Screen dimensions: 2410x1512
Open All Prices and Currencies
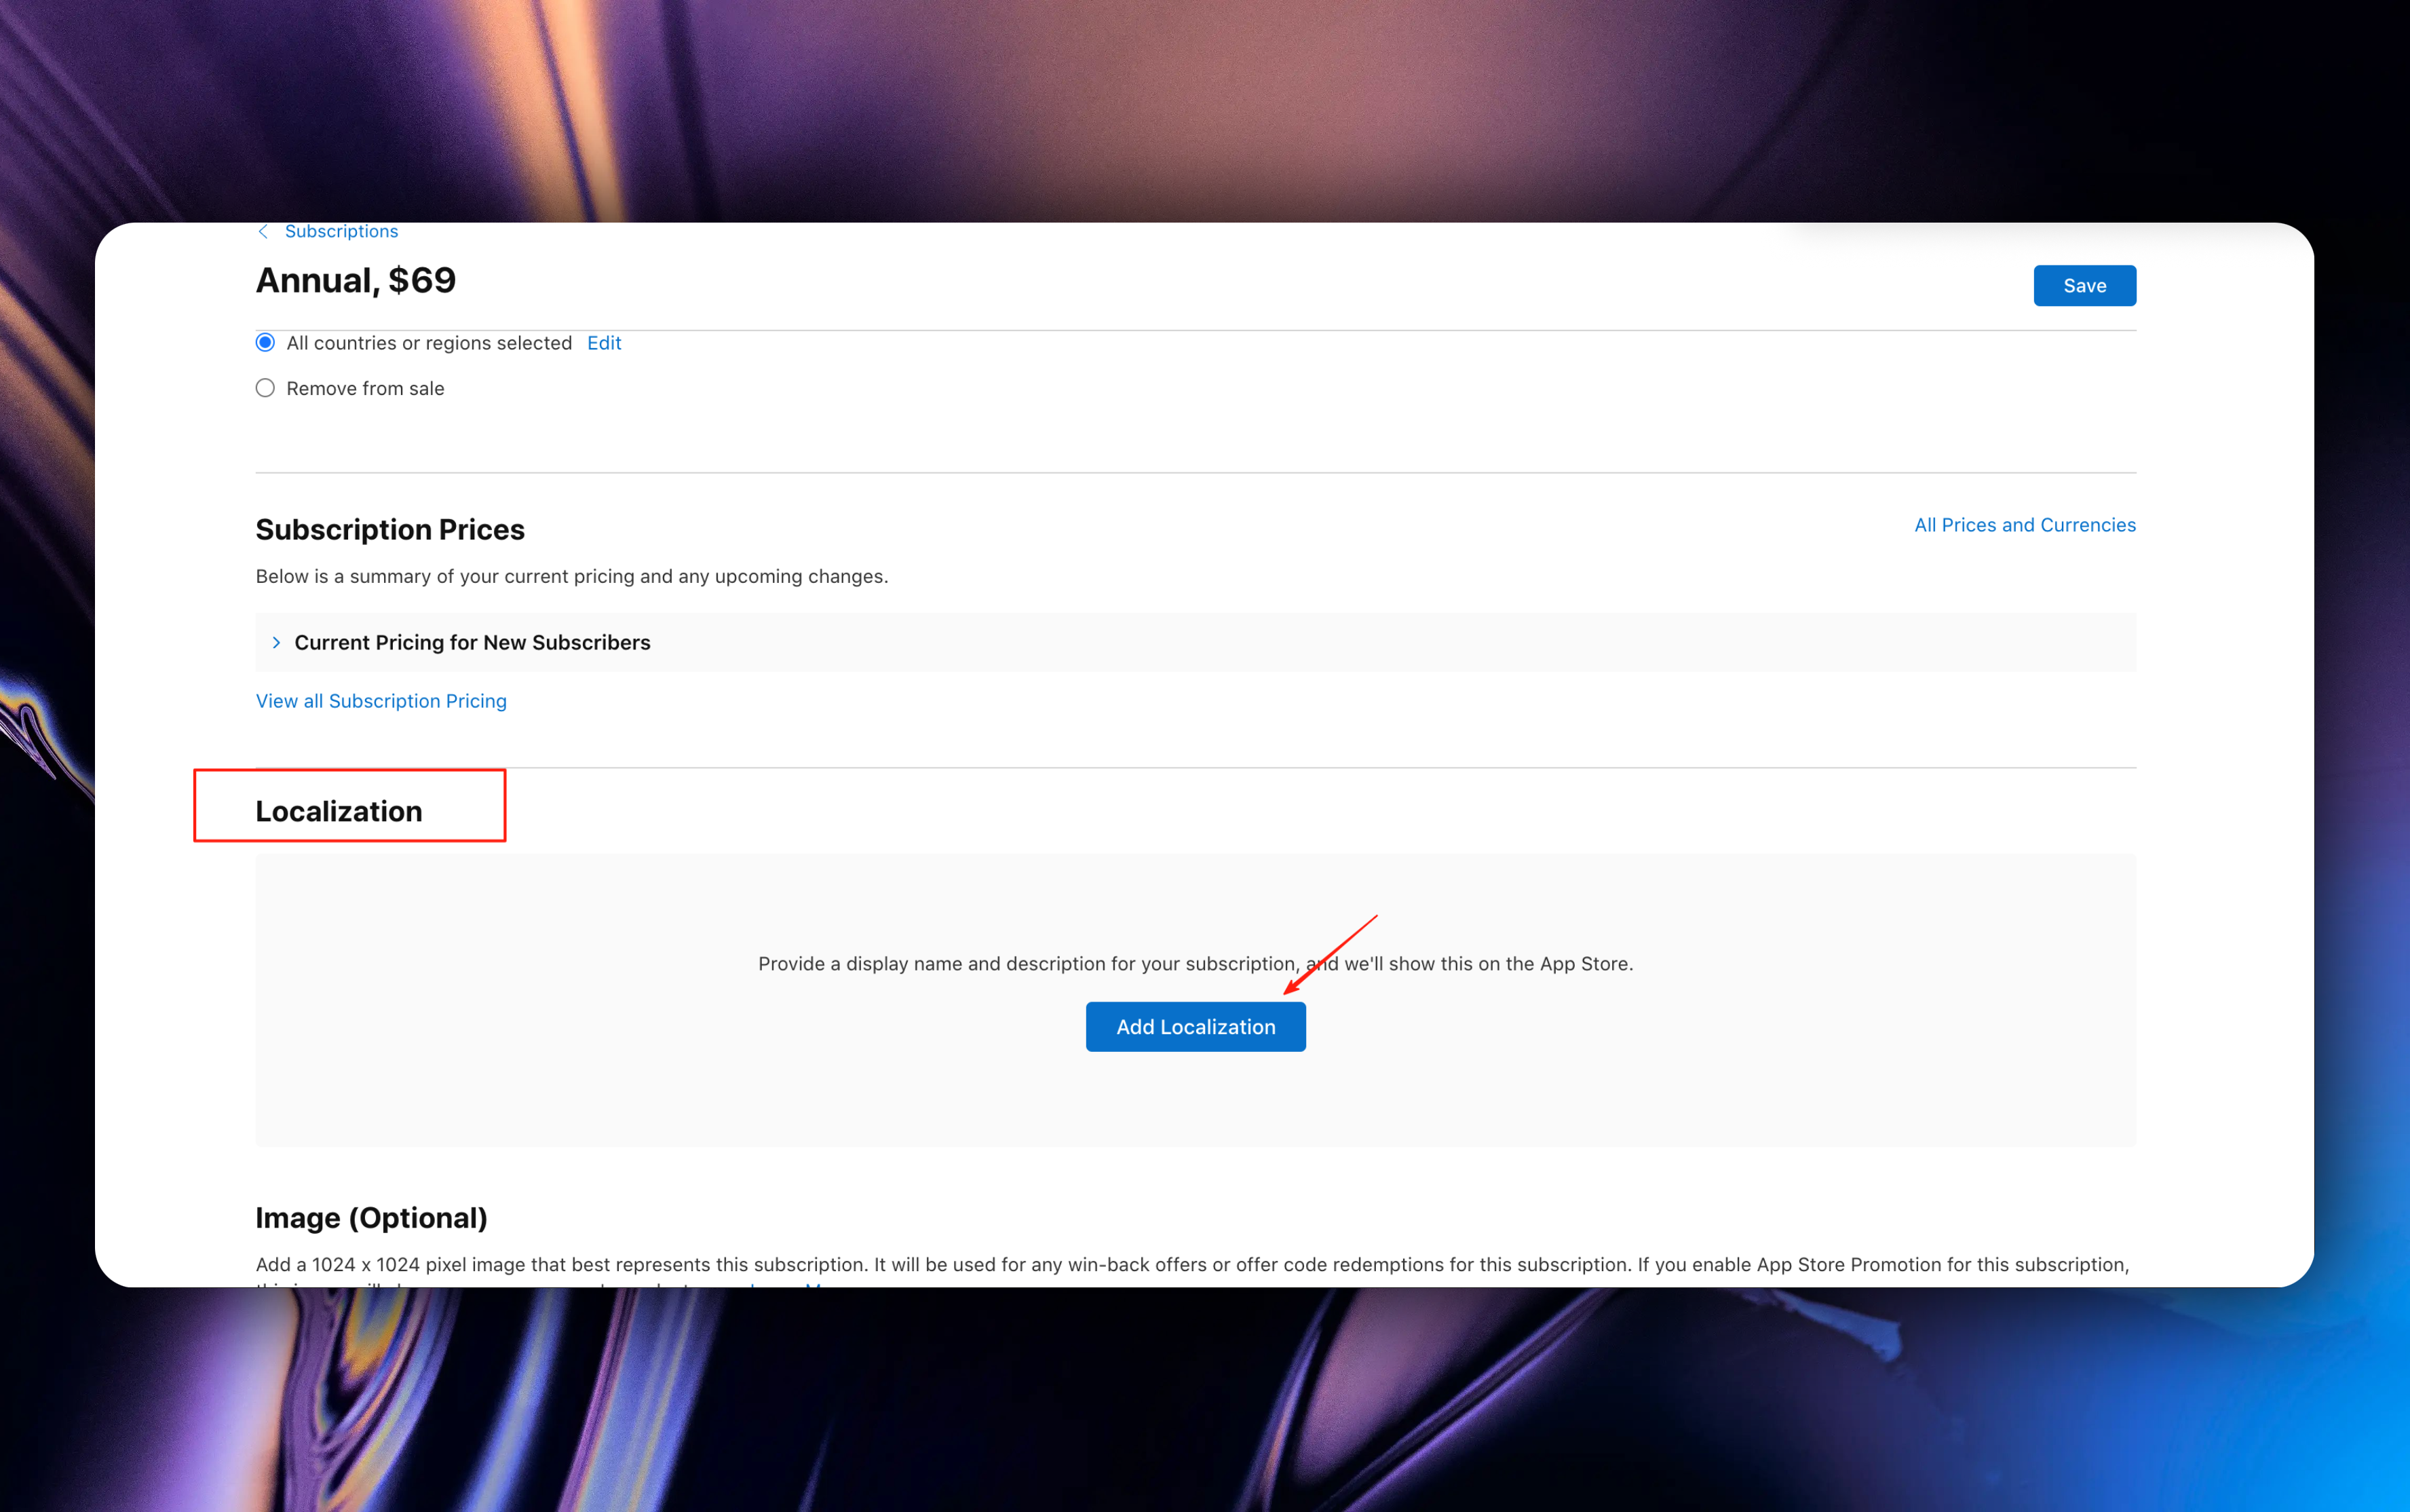coord(2024,525)
